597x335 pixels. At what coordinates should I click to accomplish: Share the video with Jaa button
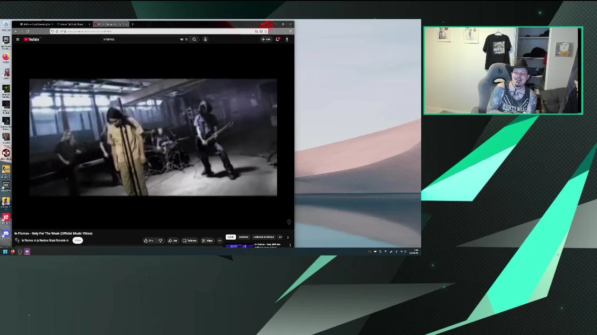pyautogui.click(x=173, y=241)
